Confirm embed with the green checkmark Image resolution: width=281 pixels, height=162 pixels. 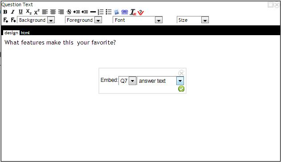[x=181, y=89]
